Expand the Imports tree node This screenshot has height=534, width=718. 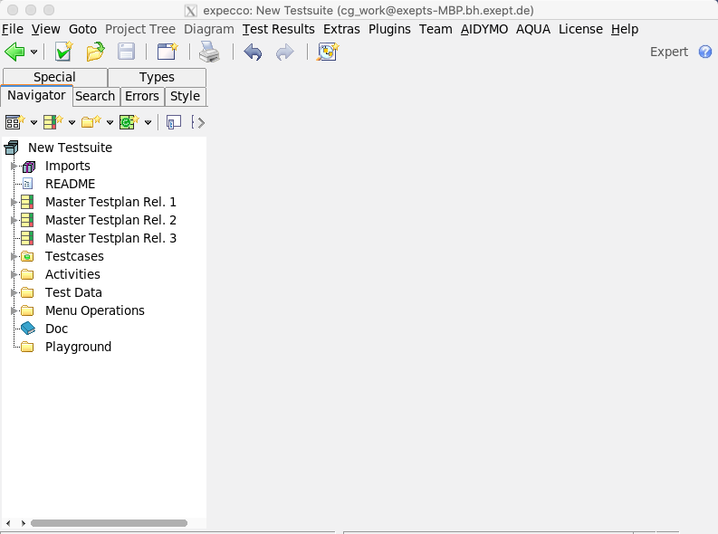point(14,166)
